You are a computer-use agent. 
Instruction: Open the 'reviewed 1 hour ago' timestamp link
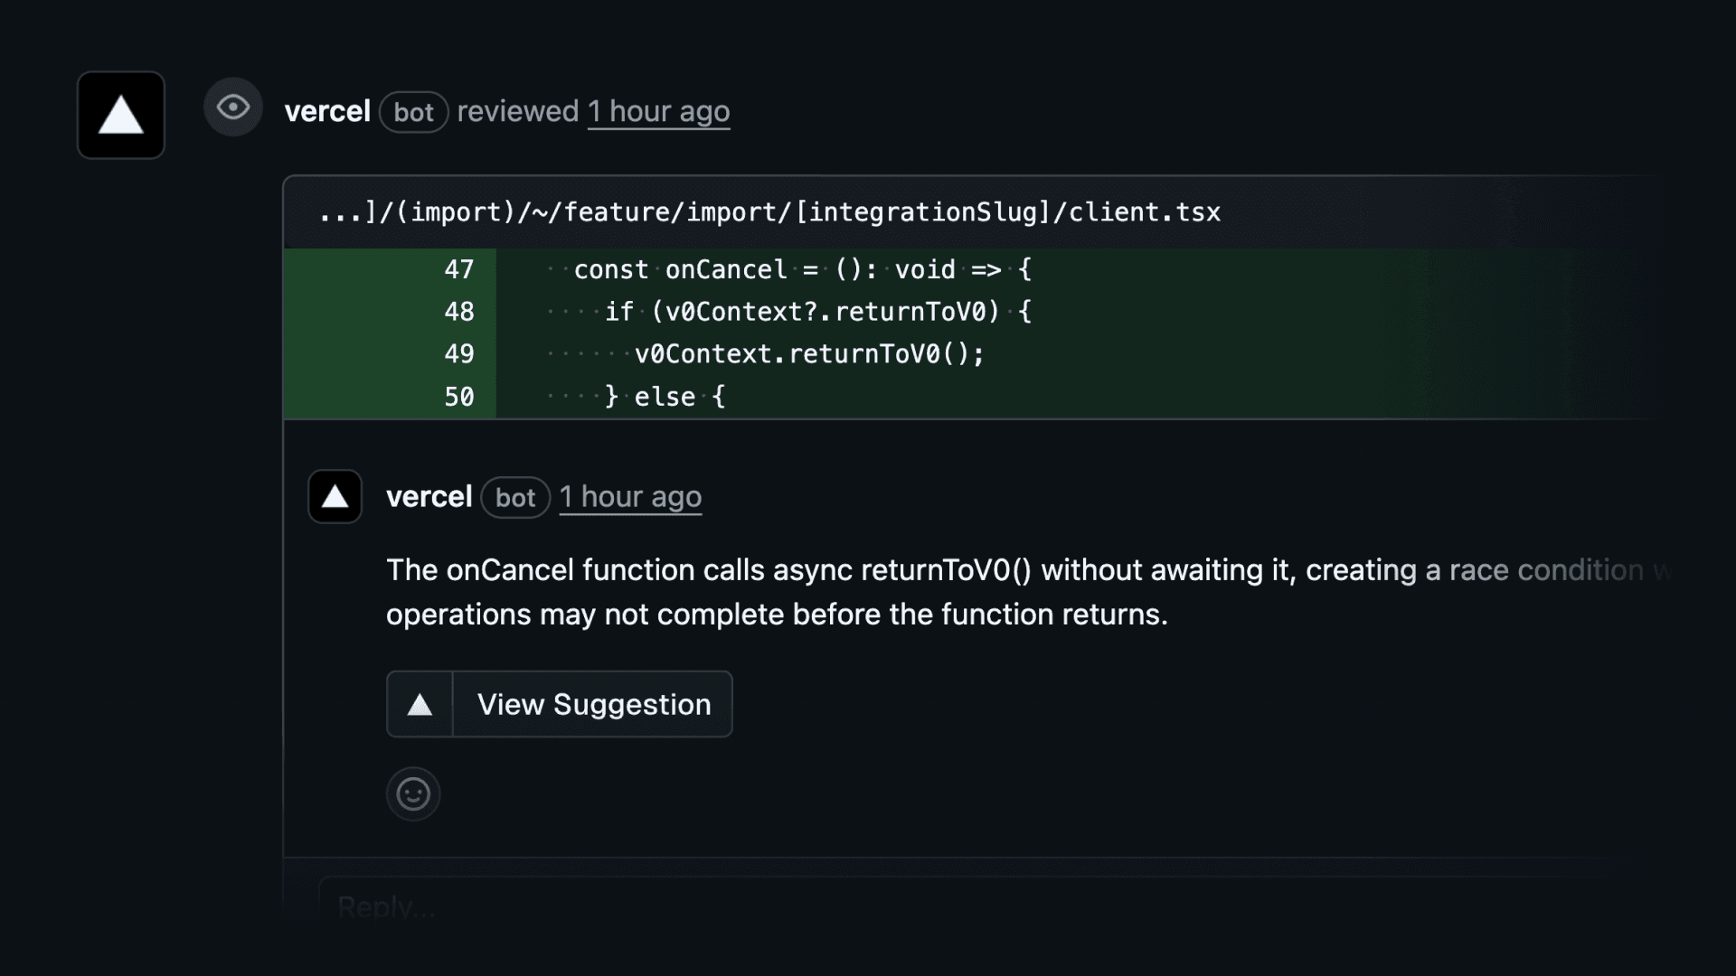[x=658, y=111]
